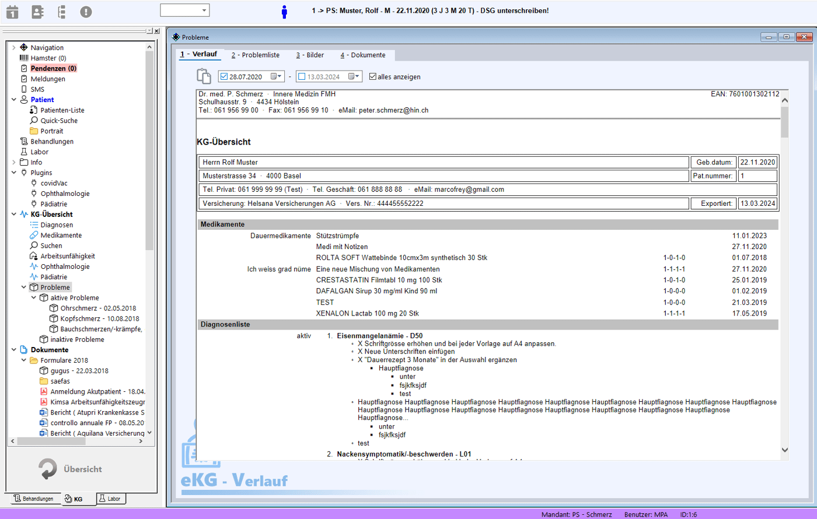Close the left sidebar panel

(x=156, y=31)
